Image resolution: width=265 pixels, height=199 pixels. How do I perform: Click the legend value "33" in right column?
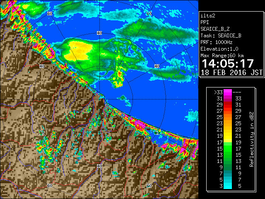click(238, 99)
